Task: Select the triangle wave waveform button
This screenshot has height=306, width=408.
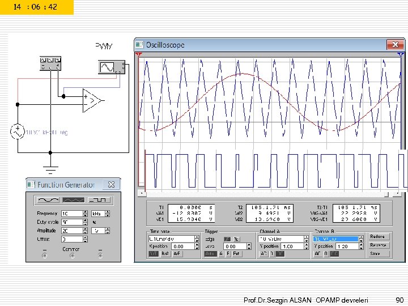Action: click(x=73, y=200)
